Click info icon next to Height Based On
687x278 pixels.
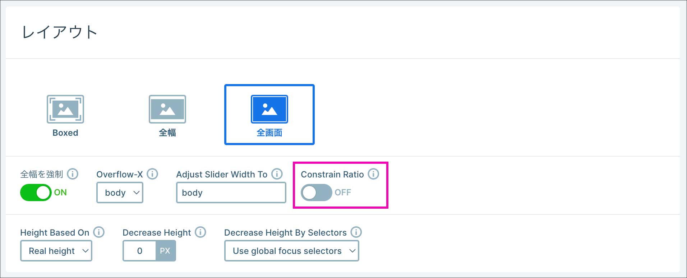coord(99,232)
